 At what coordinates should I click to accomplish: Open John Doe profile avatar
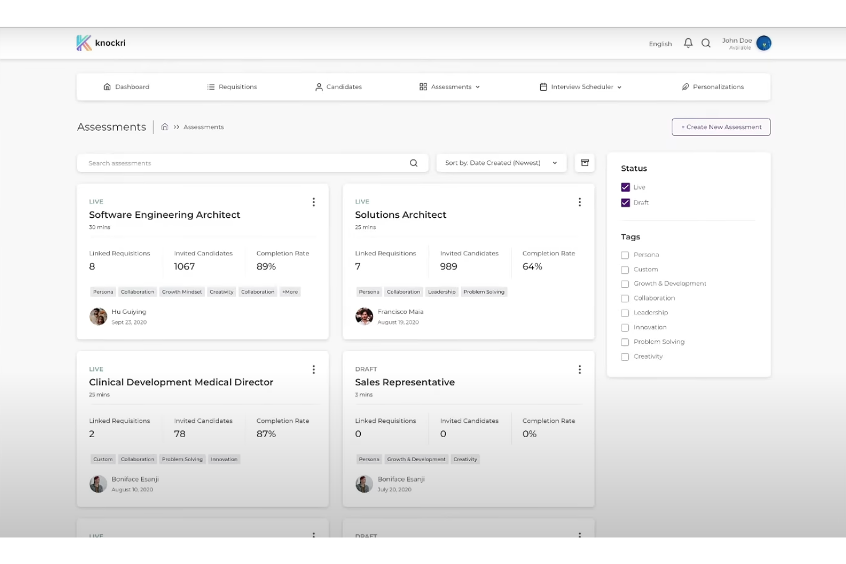point(764,43)
